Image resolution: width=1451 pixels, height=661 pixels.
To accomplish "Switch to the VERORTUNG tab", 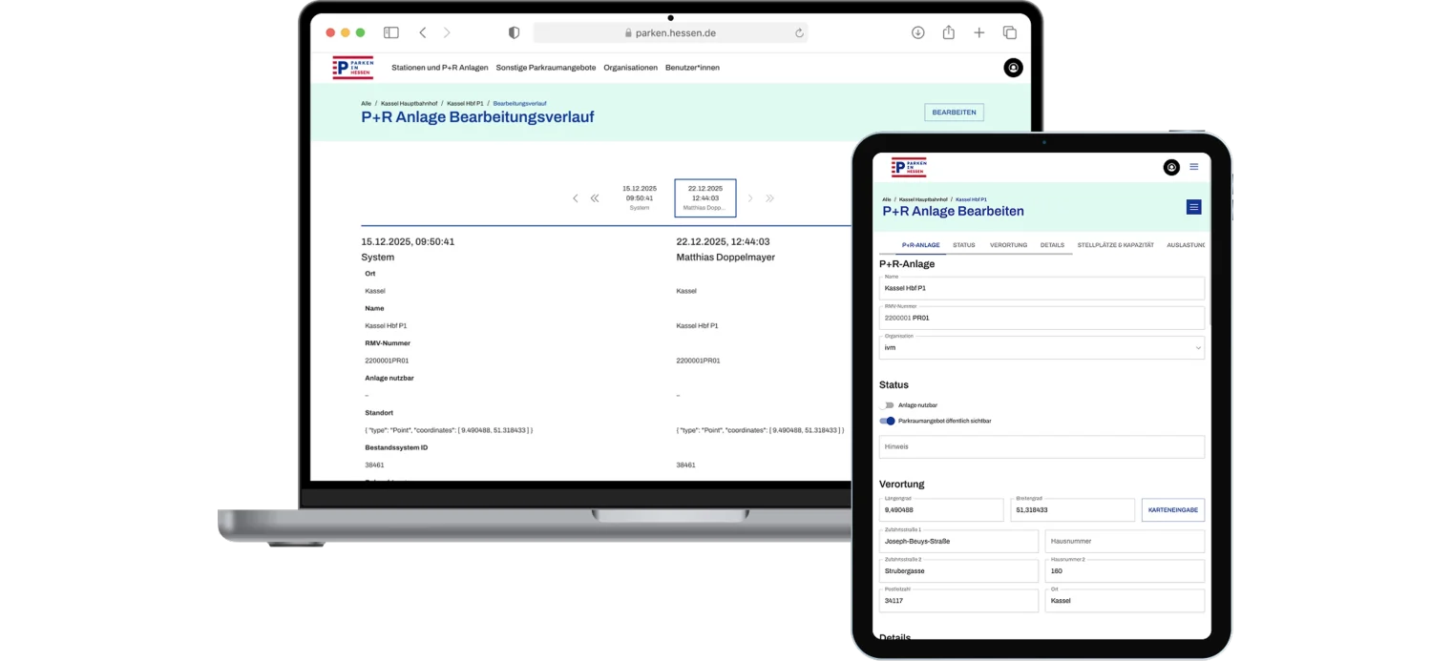I will tap(1008, 245).
